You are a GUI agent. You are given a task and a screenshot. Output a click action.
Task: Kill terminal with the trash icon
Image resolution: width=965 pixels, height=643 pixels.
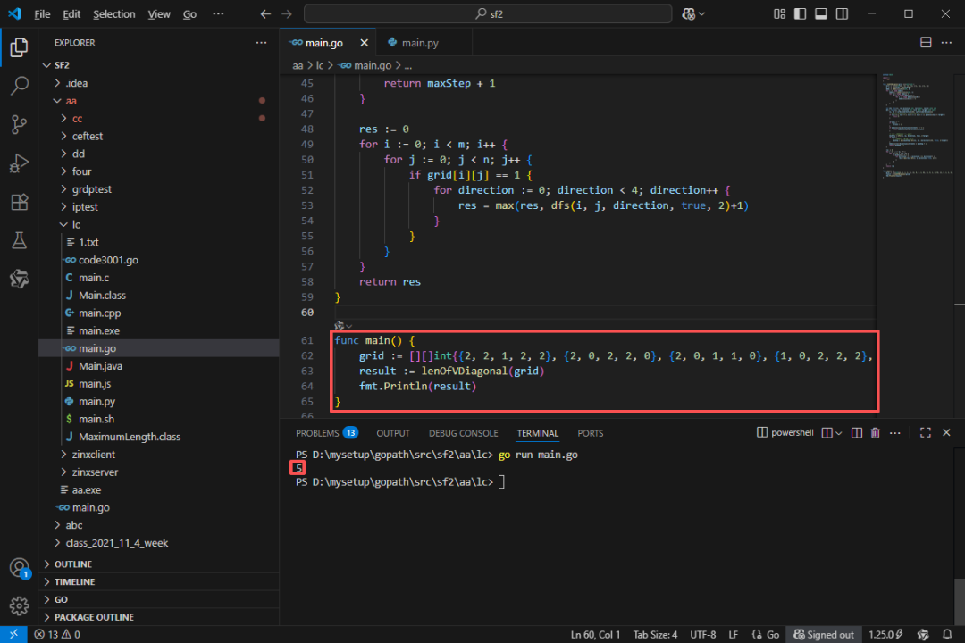[875, 433]
